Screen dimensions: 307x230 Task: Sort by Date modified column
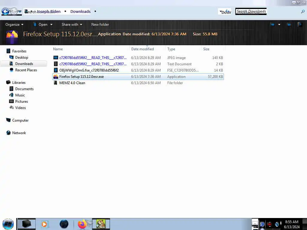(142, 49)
